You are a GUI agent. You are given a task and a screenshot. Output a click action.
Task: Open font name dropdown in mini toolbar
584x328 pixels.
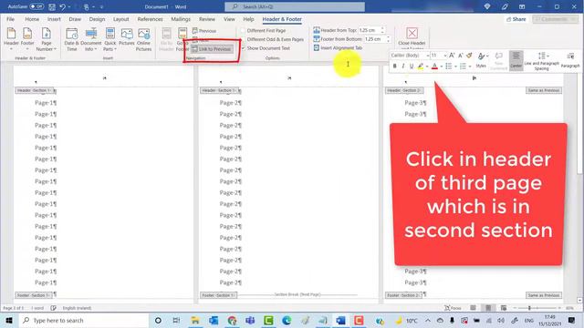428,56
